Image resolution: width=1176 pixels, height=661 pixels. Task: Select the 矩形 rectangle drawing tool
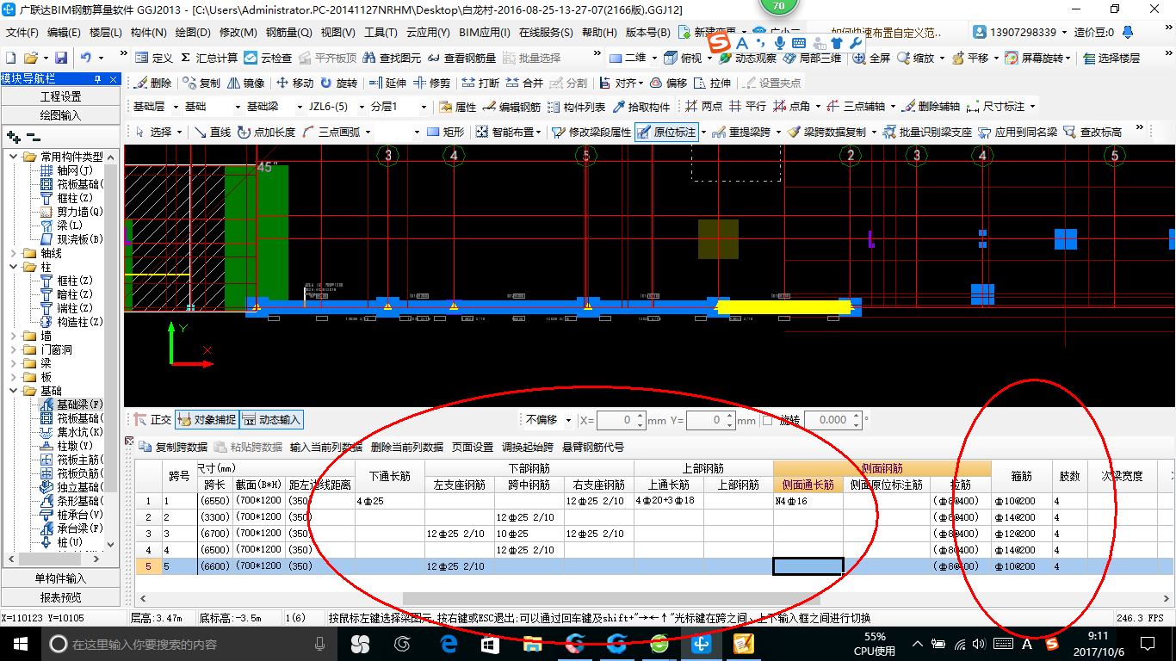446,132
